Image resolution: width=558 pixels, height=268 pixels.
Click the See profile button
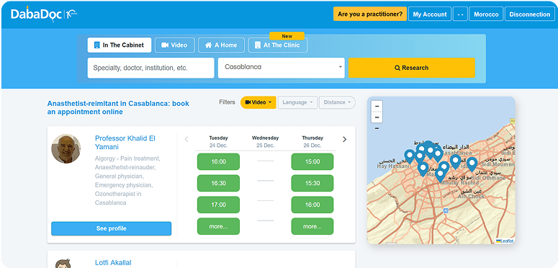pos(111,228)
